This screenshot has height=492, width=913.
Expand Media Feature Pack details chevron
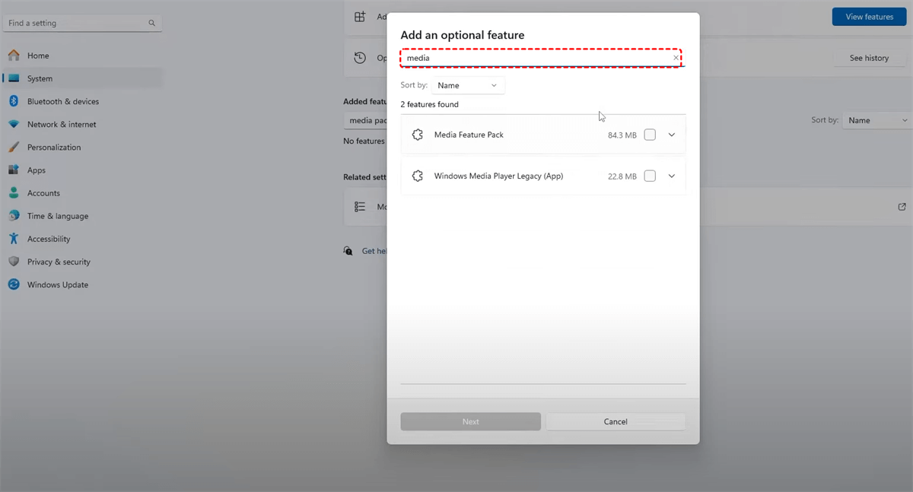pos(671,135)
